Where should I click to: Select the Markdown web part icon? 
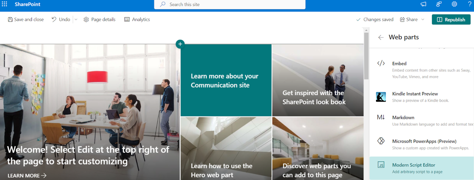pos(381,117)
